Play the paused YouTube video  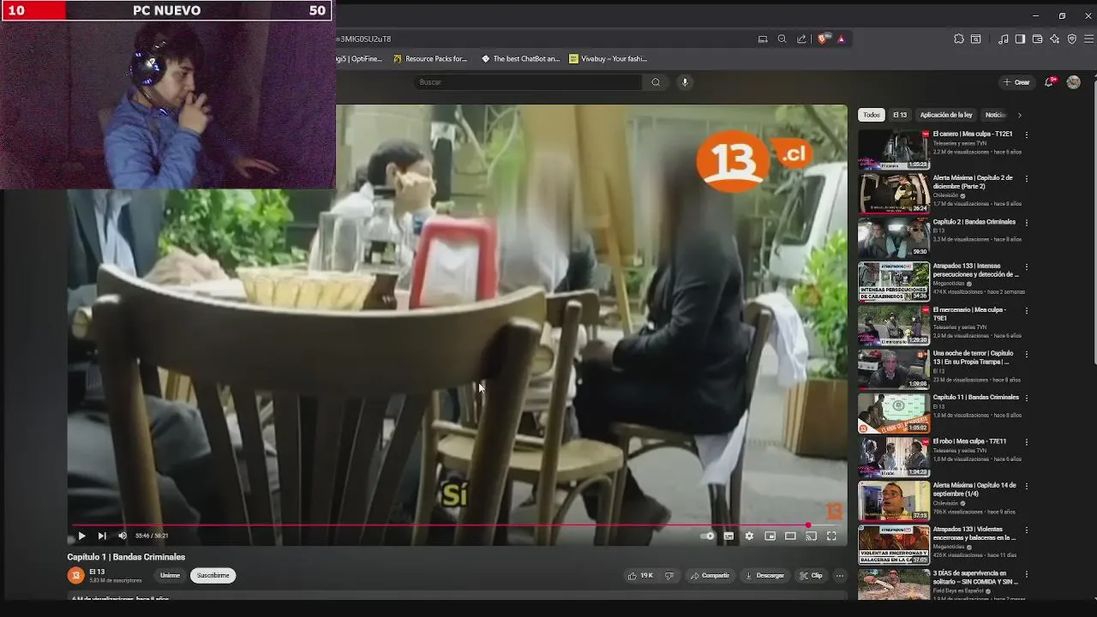click(x=81, y=536)
